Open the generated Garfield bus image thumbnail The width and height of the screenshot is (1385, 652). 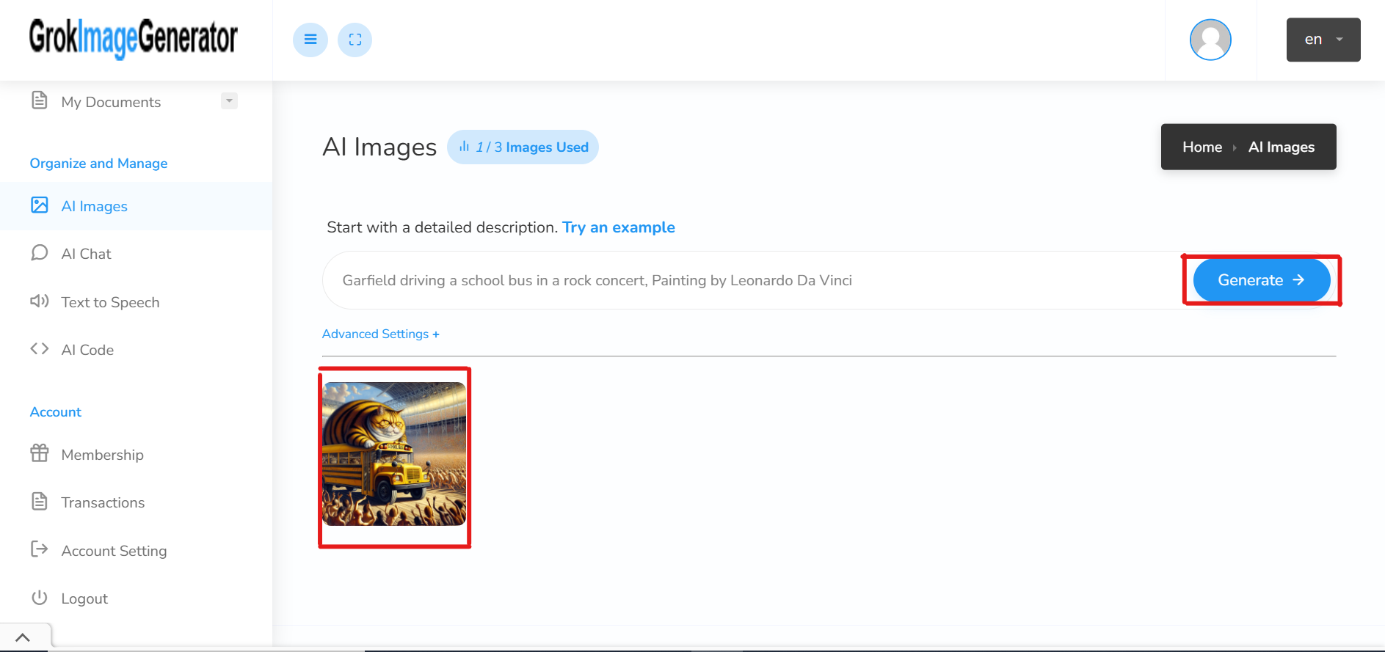tap(395, 454)
